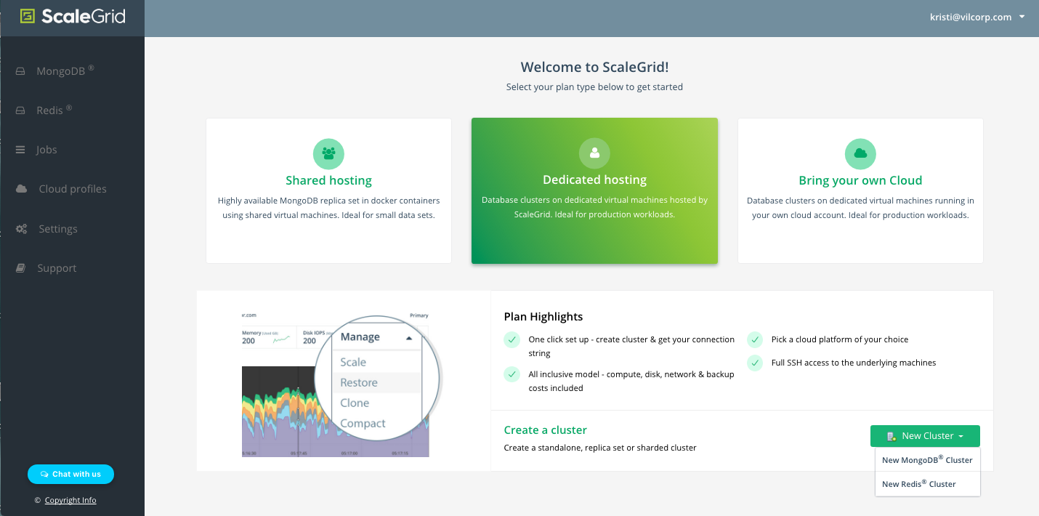Viewport: 1039px width, 516px height.
Task: Click the Jobs list icon
Action: (x=20, y=150)
